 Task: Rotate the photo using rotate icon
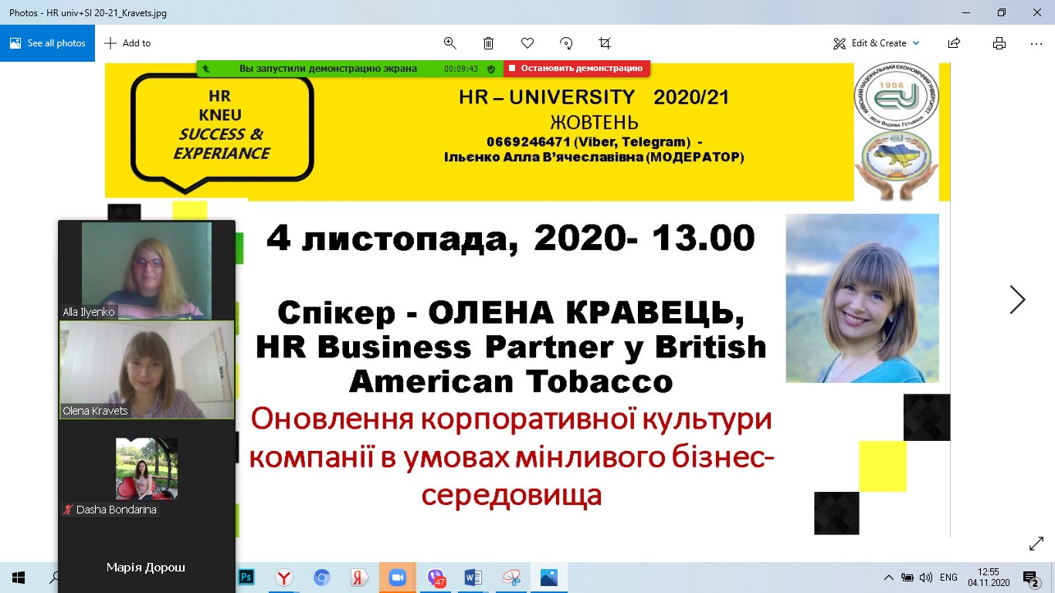(x=566, y=43)
